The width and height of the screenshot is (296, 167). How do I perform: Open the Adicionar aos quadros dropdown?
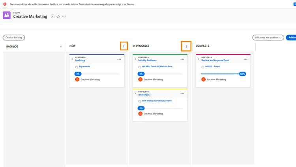(x=268, y=37)
